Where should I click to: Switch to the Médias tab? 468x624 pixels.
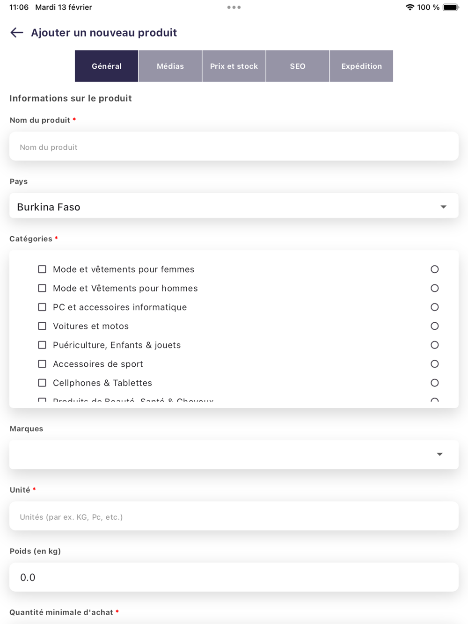[x=170, y=66]
